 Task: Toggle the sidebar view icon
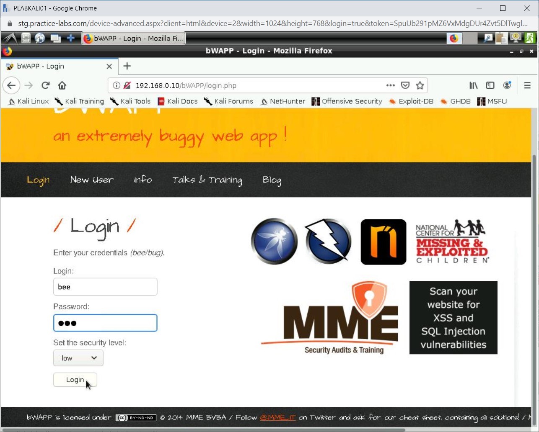[490, 85]
